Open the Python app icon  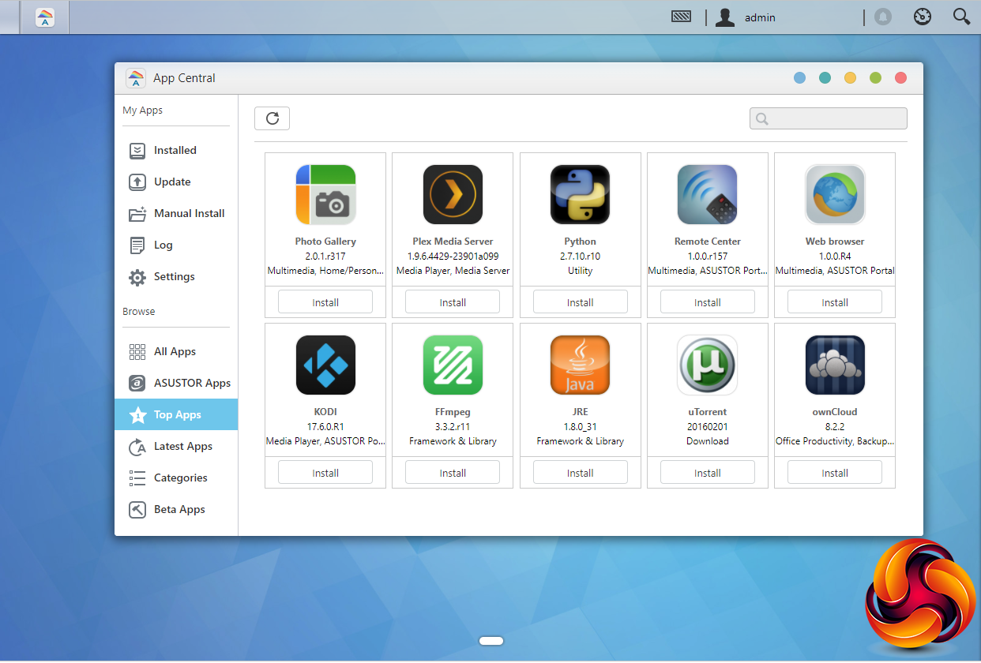580,195
